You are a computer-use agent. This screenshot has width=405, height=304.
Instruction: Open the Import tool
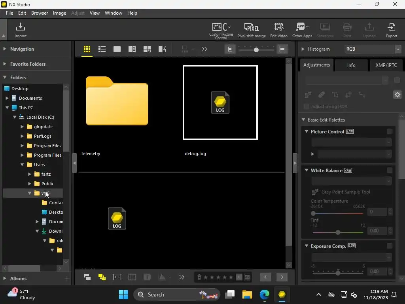pos(21,30)
